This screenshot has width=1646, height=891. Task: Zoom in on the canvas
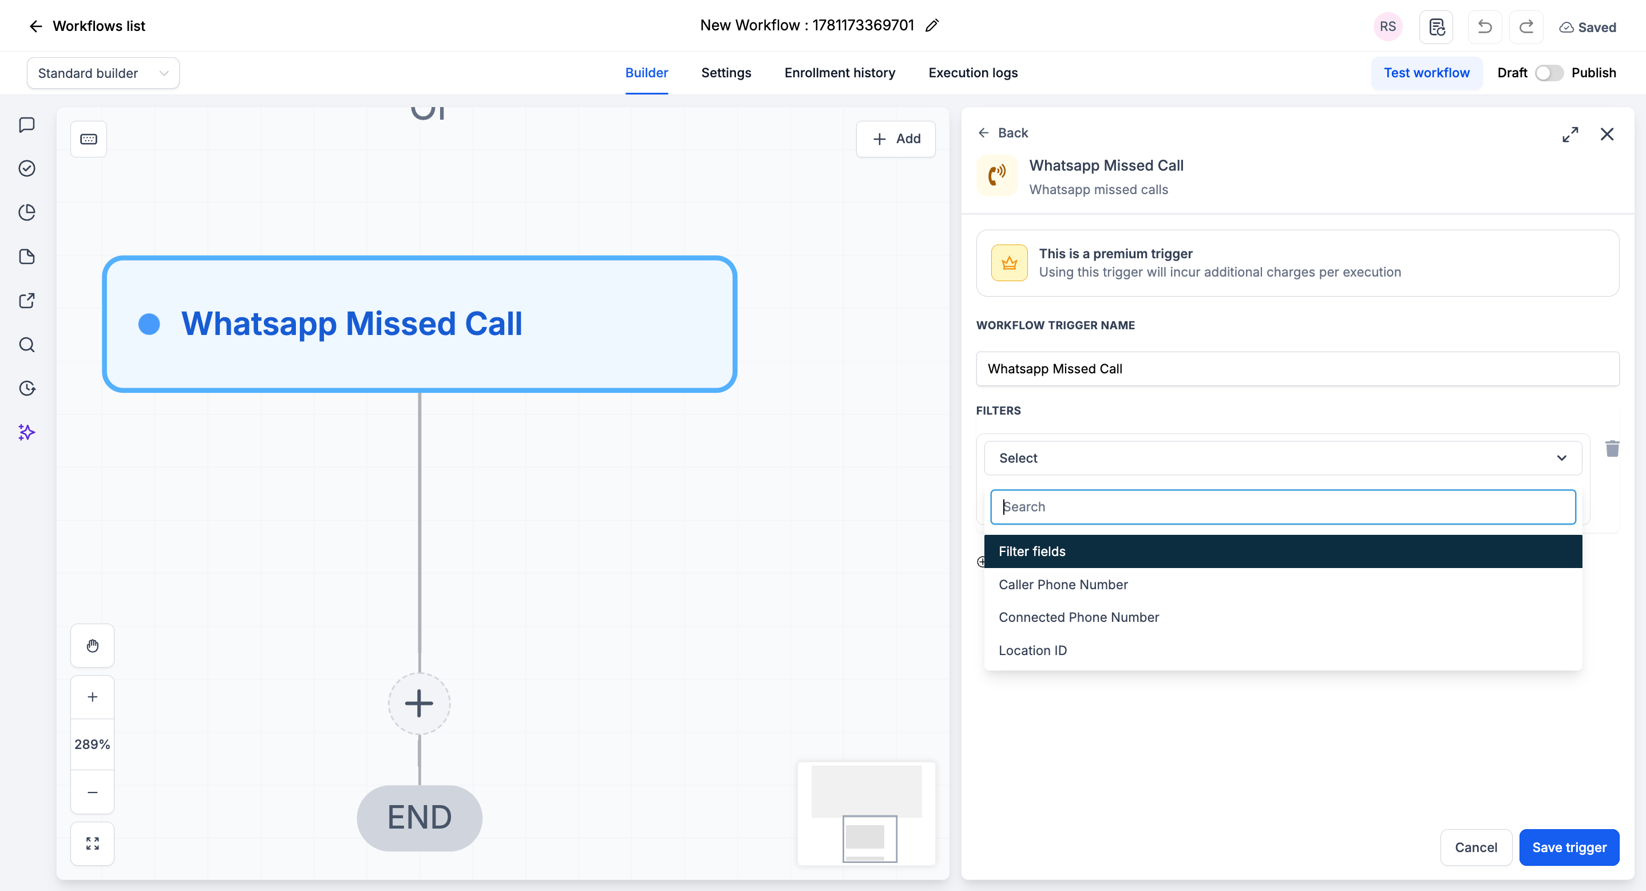coord(93,697)
